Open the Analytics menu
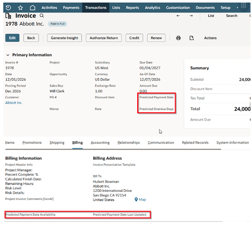This screenshot has height=226, width=252. tap(152, 8)
